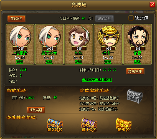
Task: Select 诸葛 bearded avatar ranked 885
Action: click(x=138, y=36)
